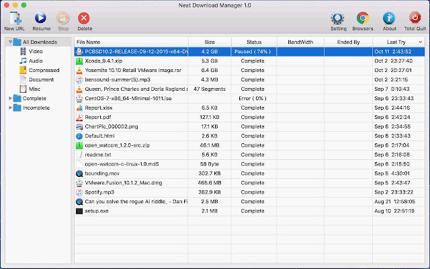The height and width of the screenshot is (269, 430).
Task: Sort by the Status column header
Action: (x=253, y=42)
